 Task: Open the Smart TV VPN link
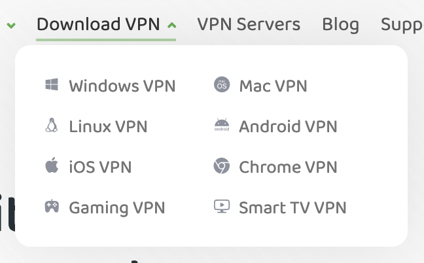click(292, 207)
